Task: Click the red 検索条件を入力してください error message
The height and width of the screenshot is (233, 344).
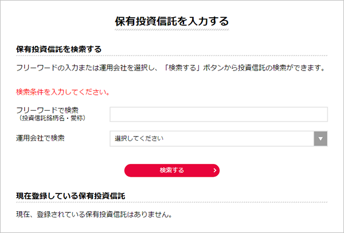Action: tap(62, 92)
